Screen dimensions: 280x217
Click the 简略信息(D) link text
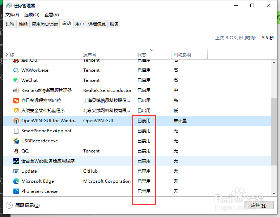[x=27, y=205]
